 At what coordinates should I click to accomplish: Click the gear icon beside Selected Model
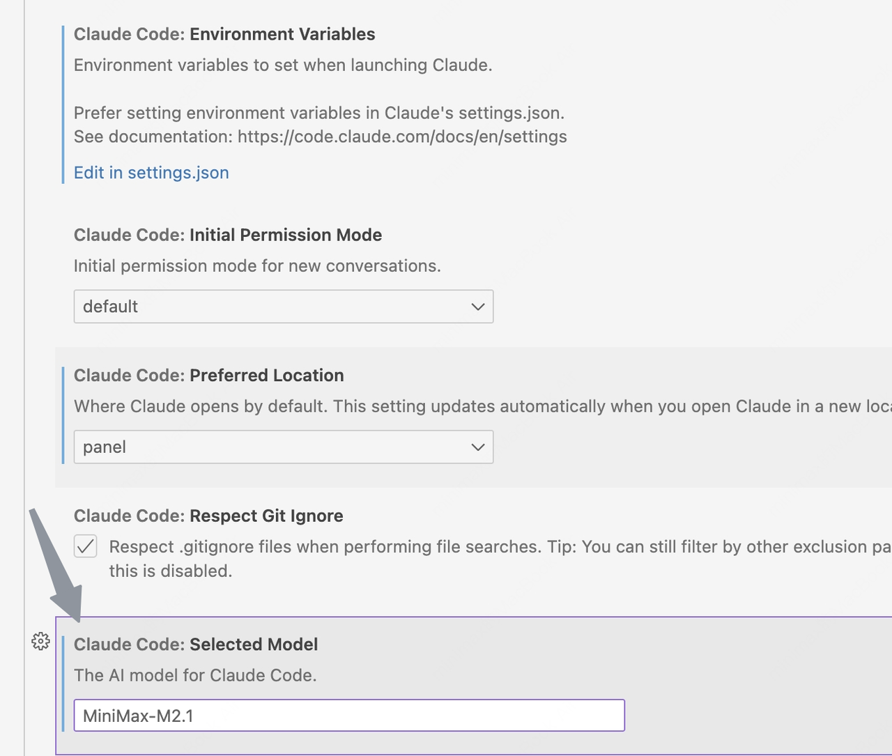click(x=40, y=641)
